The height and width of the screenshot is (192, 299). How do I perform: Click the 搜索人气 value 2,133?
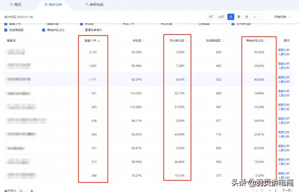(93, 52)
